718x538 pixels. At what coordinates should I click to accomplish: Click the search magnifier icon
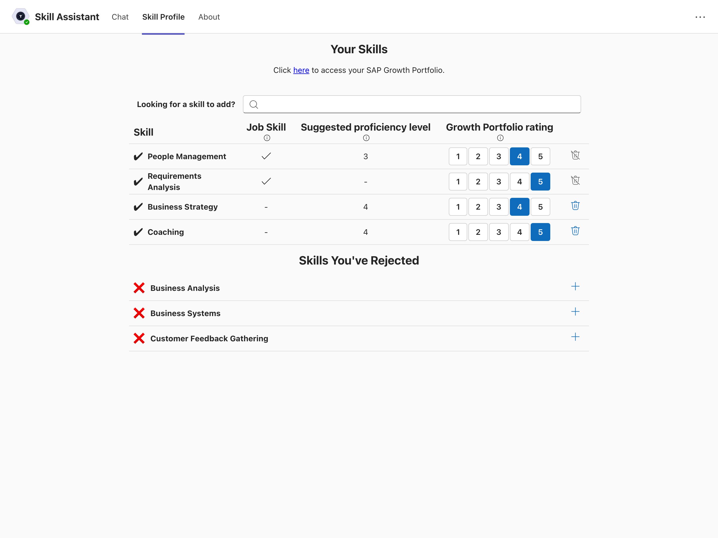coord(254,105)
